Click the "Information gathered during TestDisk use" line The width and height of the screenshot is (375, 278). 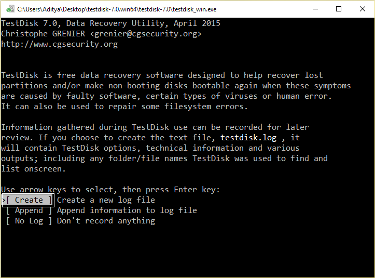[x=155, y=127]
